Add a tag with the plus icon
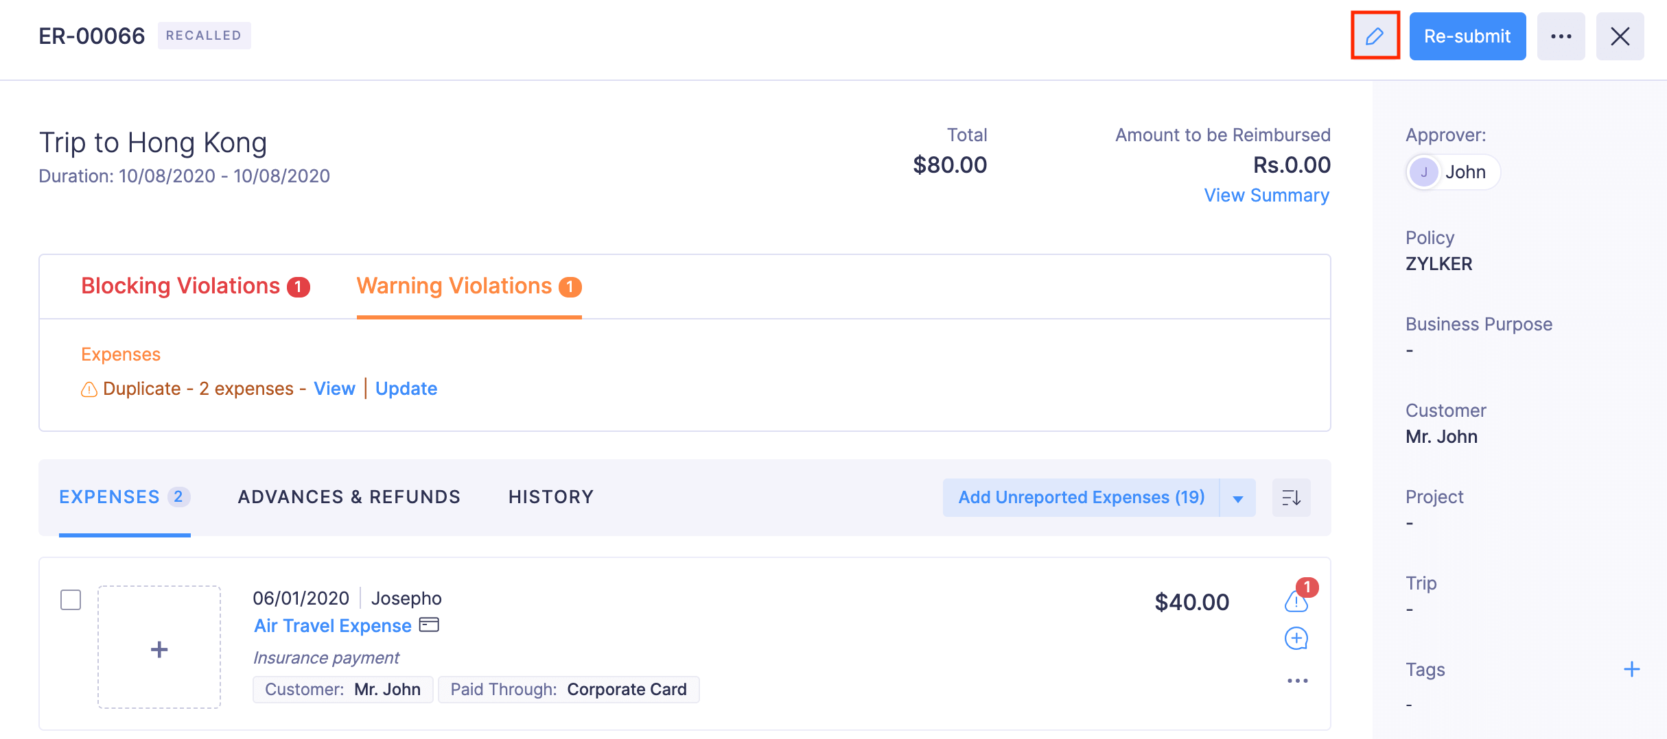The width and height of the screenshot is (1667, 739). (x=1631, y=669)
